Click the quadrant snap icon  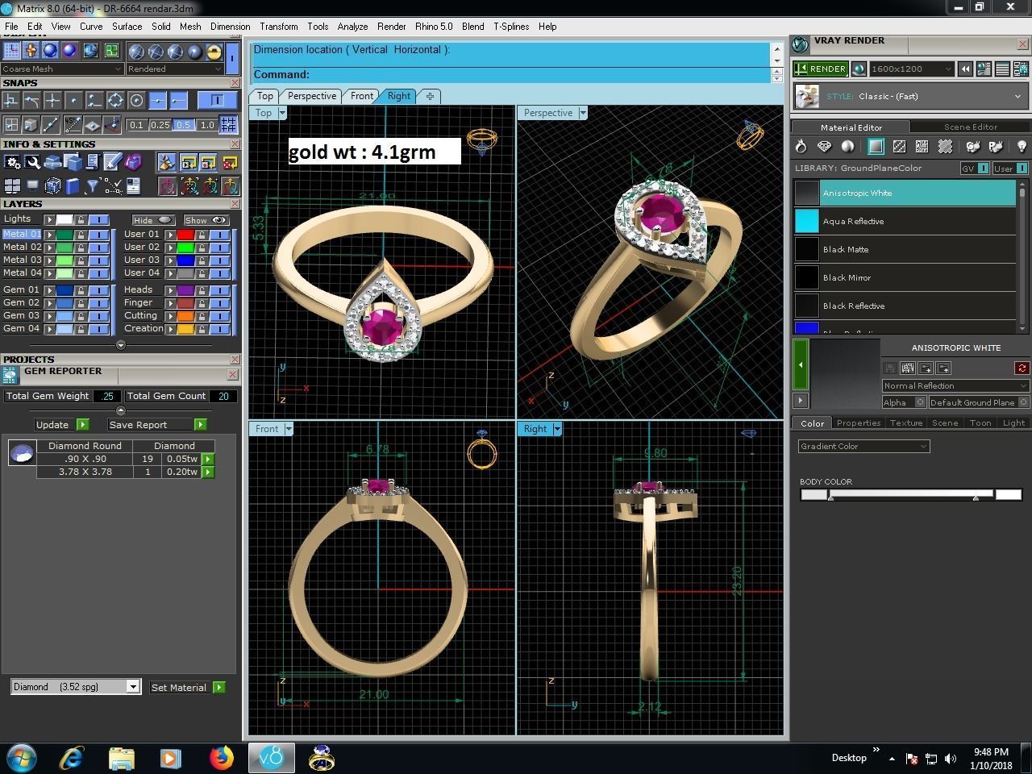pos(115,101)
